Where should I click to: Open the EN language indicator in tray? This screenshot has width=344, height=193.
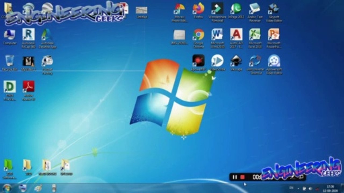(x=291, y=188)
